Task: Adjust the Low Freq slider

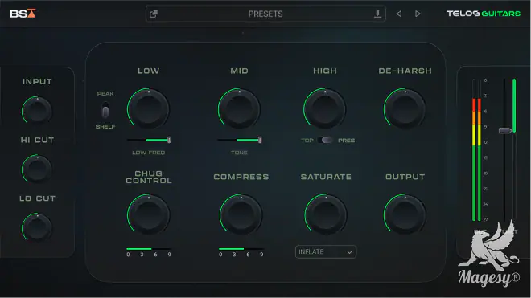Action: [x=149, y=140]
